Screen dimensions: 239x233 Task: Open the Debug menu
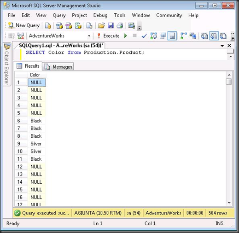pyautogui.click(x=100, y=15)
